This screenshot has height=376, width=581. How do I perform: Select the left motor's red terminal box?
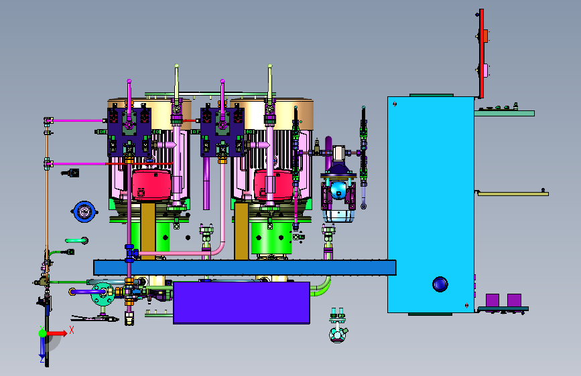(x=151, y=186)
